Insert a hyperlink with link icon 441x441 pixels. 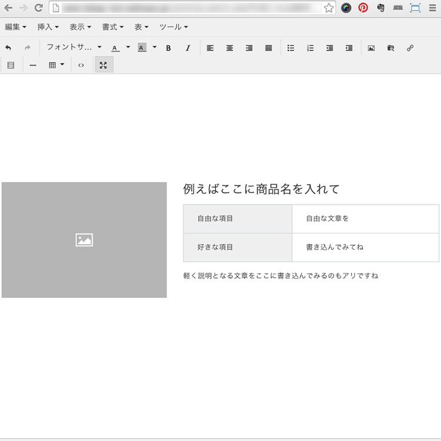pos(410,48)
